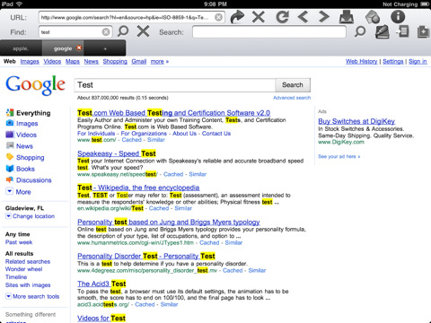
Task: Open the info circle icon
Action: click(x=398, y=17)
